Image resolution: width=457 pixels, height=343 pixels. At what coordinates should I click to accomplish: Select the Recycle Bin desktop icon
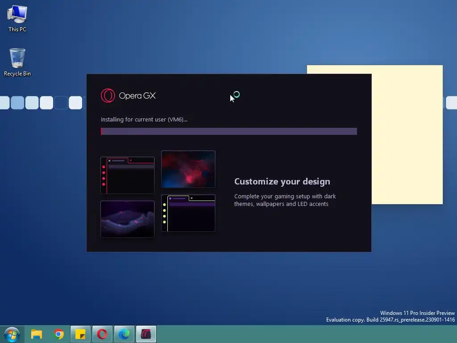click(x=17, y=63)
